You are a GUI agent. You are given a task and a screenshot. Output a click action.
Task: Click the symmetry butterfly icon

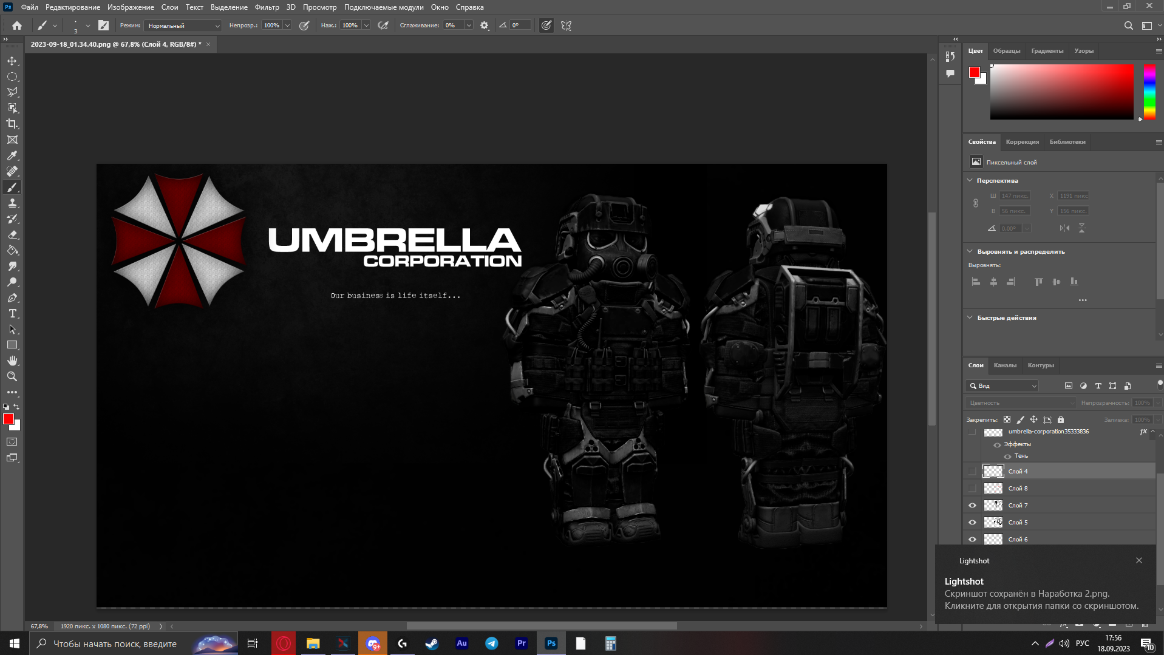pyautogui.click(x=566, y=25)
